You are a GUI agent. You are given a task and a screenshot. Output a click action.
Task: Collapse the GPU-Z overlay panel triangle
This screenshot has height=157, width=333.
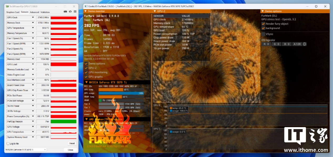[154, 11]
